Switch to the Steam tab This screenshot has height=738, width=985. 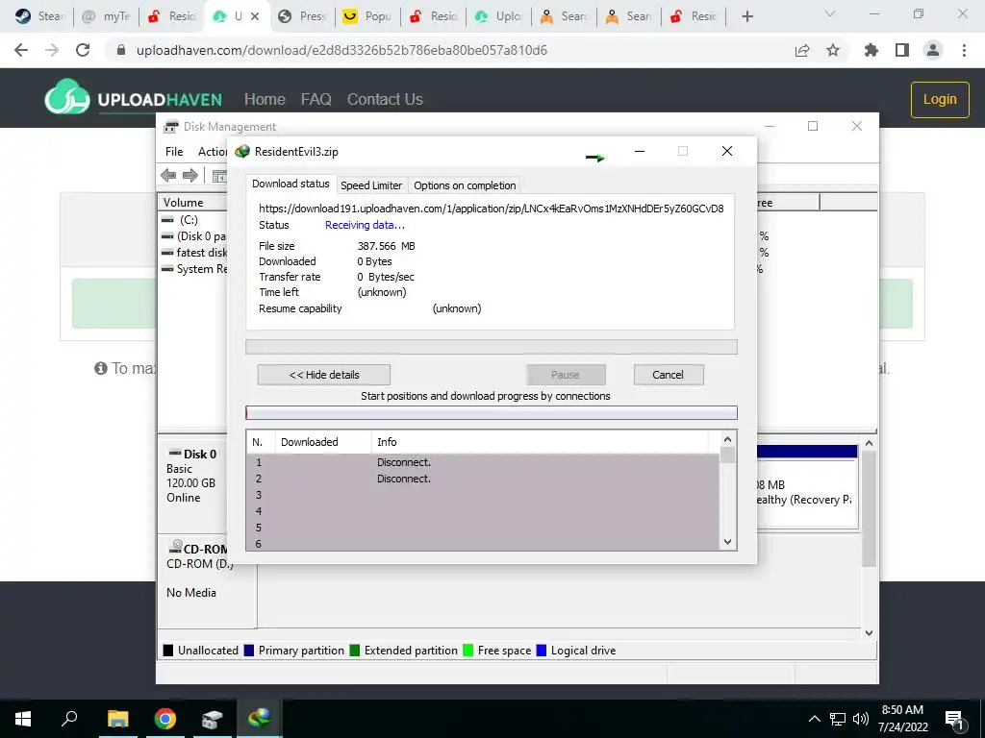click(40, 16)
